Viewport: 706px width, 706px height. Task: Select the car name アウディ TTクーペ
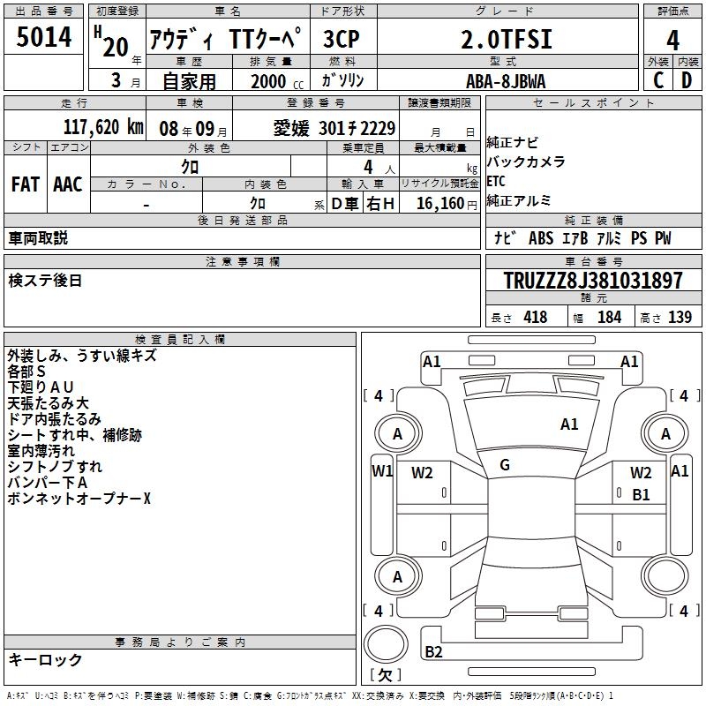pyautogui.click(x=225, y=38)
